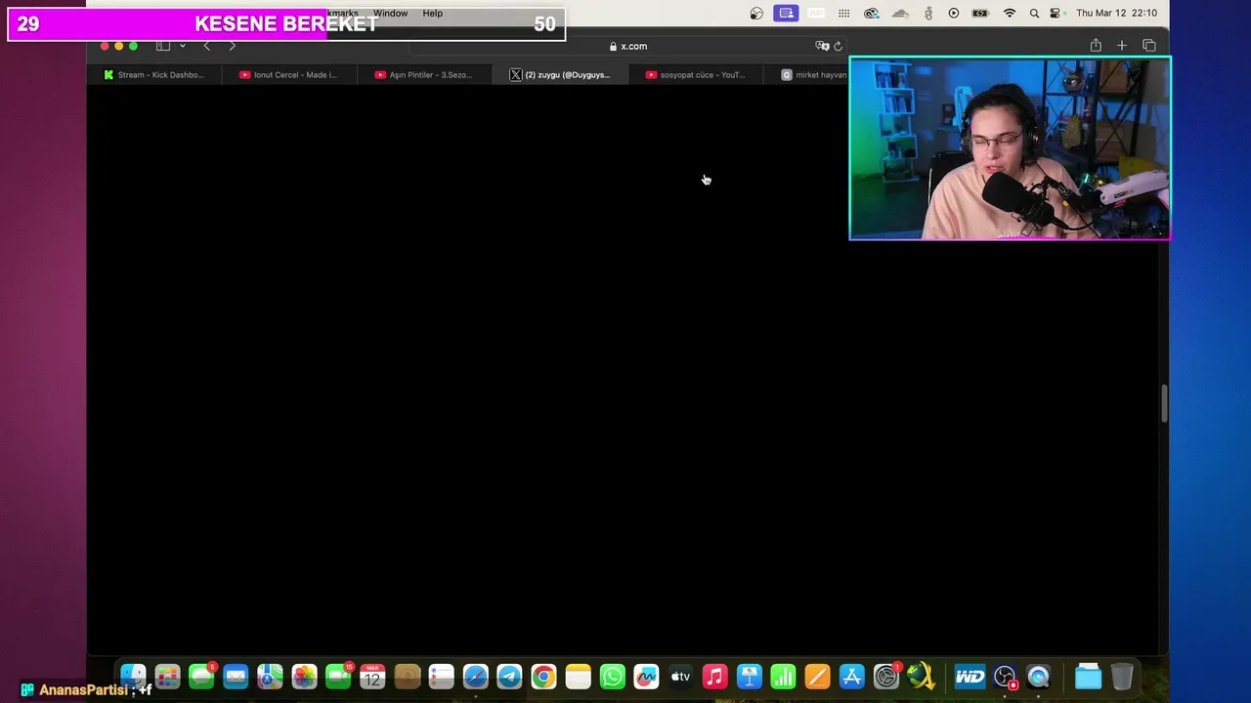Click the page vertical scrollbar thumb
Screen dimensions: 1251x703
pyautogui.click(x=1164, y=403)
